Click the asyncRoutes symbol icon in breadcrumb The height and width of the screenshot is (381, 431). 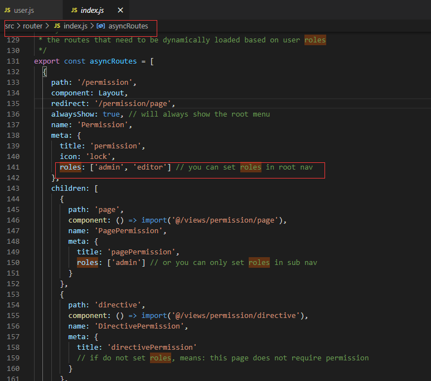(x=101, y=26)
